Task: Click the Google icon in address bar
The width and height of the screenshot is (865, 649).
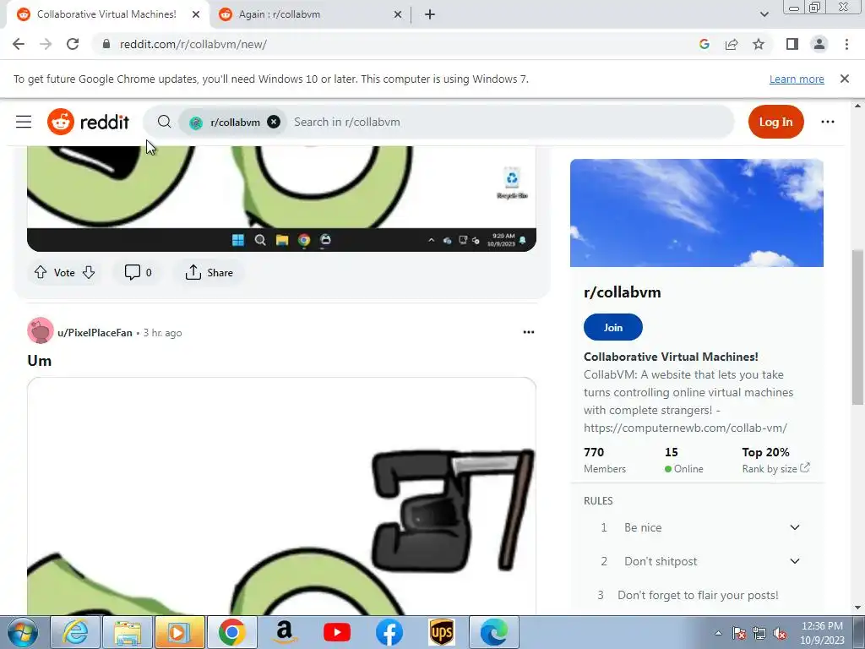Action: (704, 44)
